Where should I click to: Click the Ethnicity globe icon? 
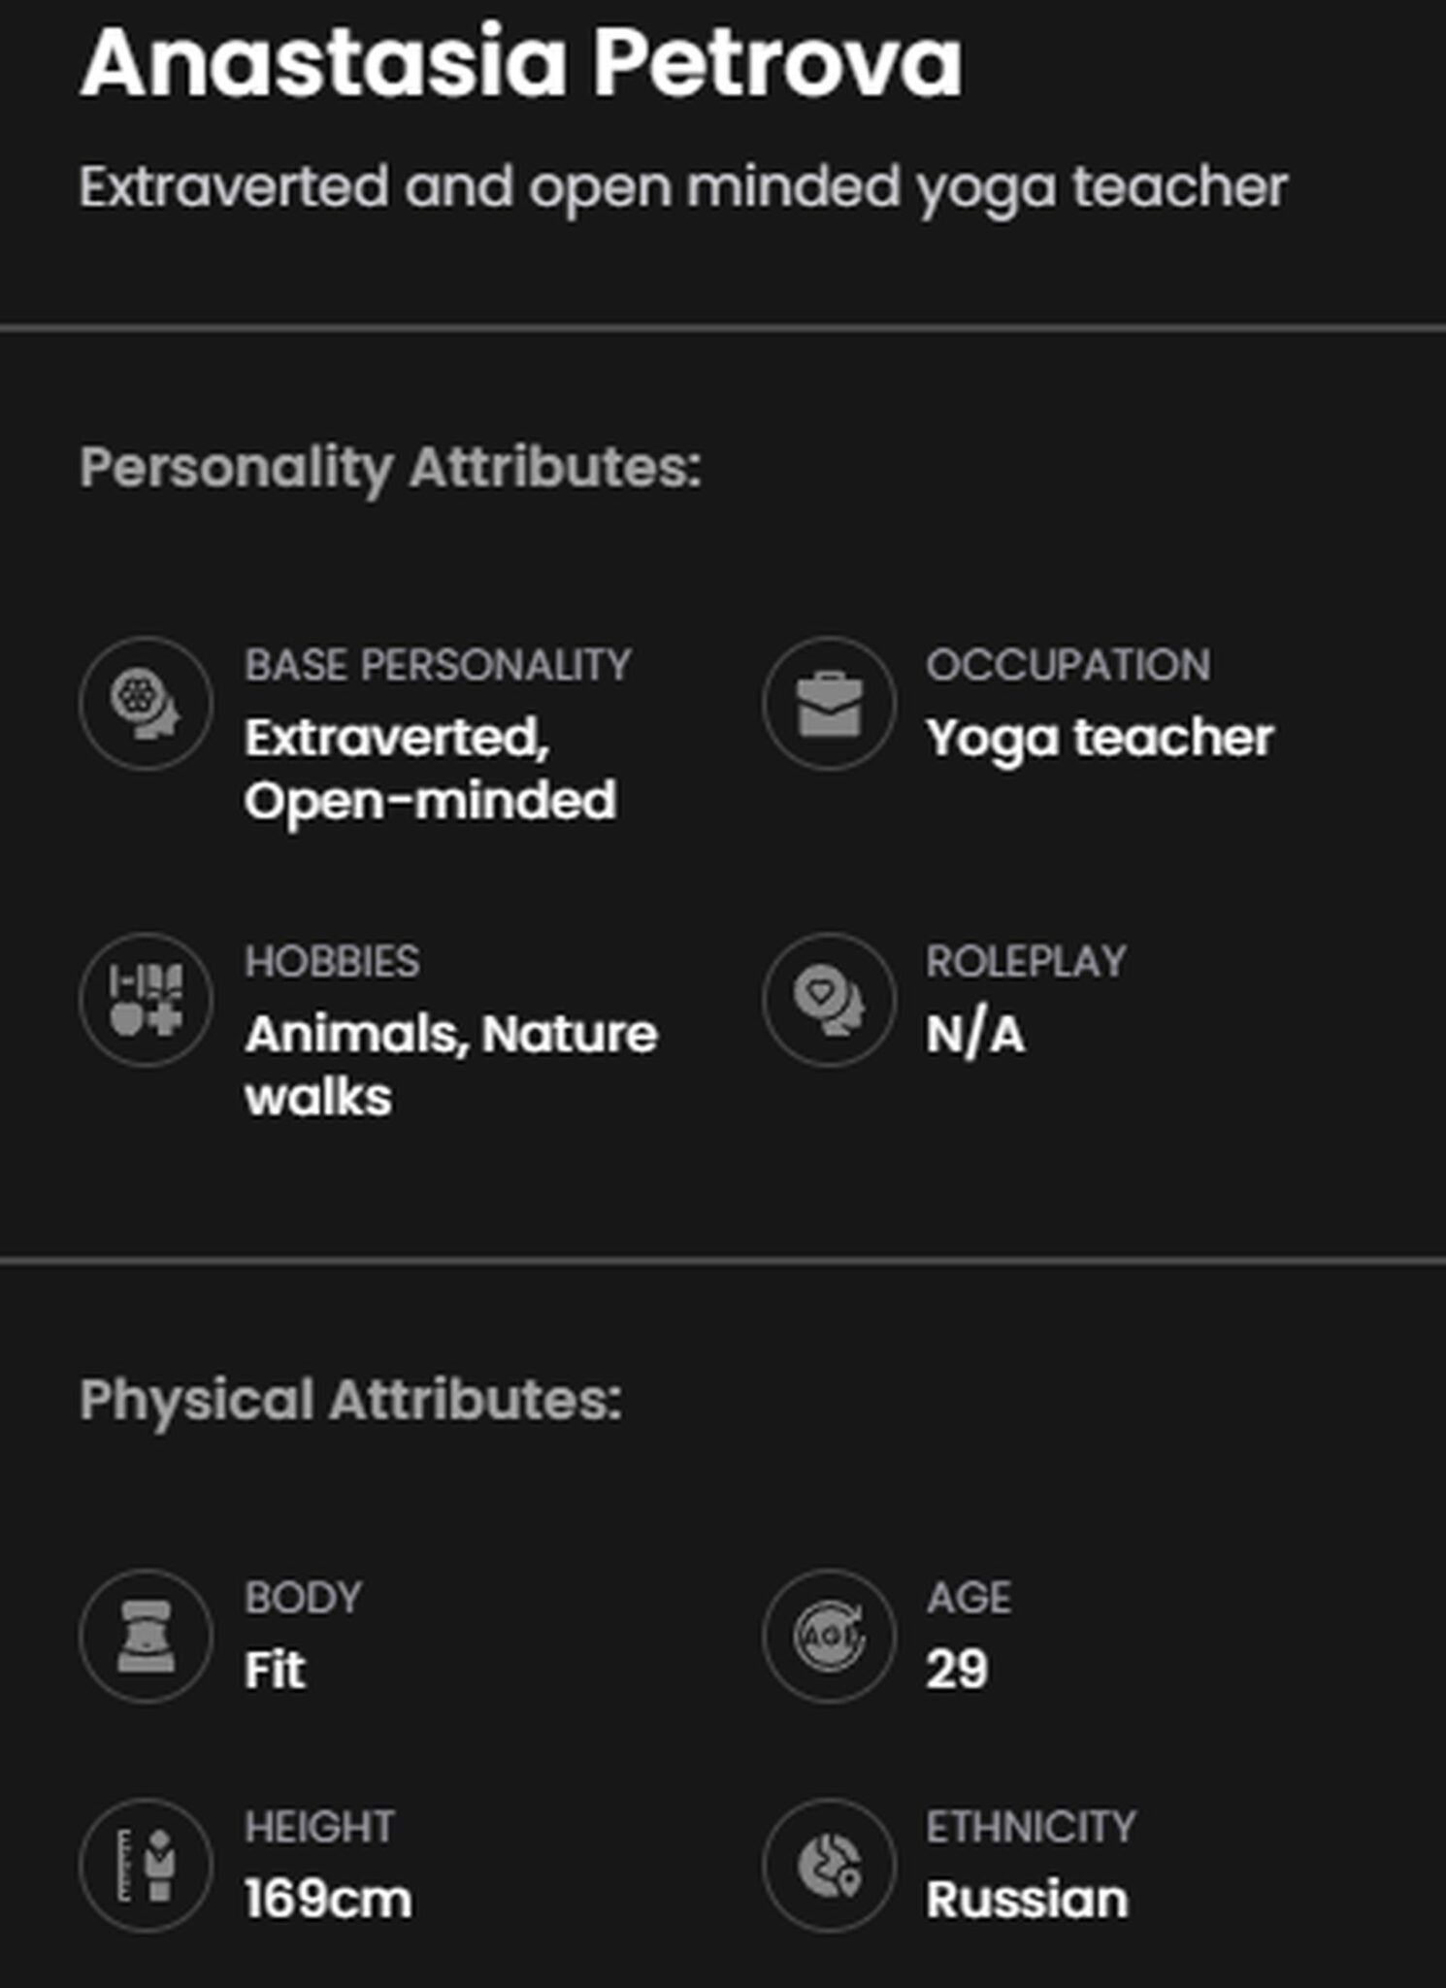click(828, 1866)
